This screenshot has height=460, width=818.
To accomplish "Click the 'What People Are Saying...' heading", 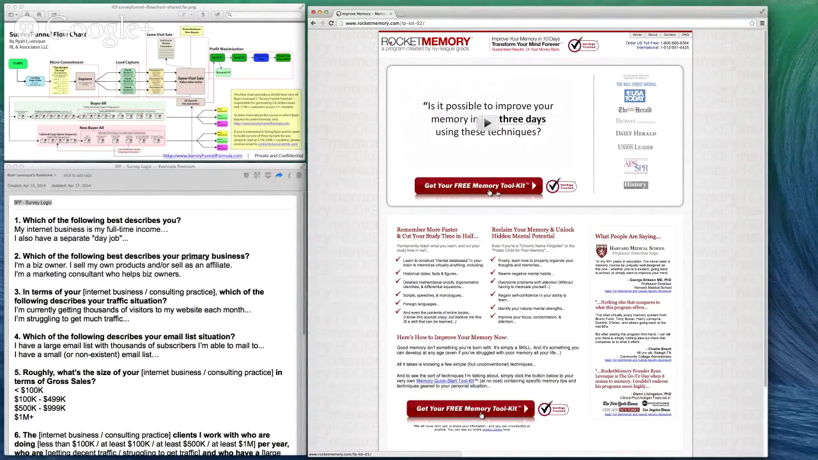I will pos(628,236).
